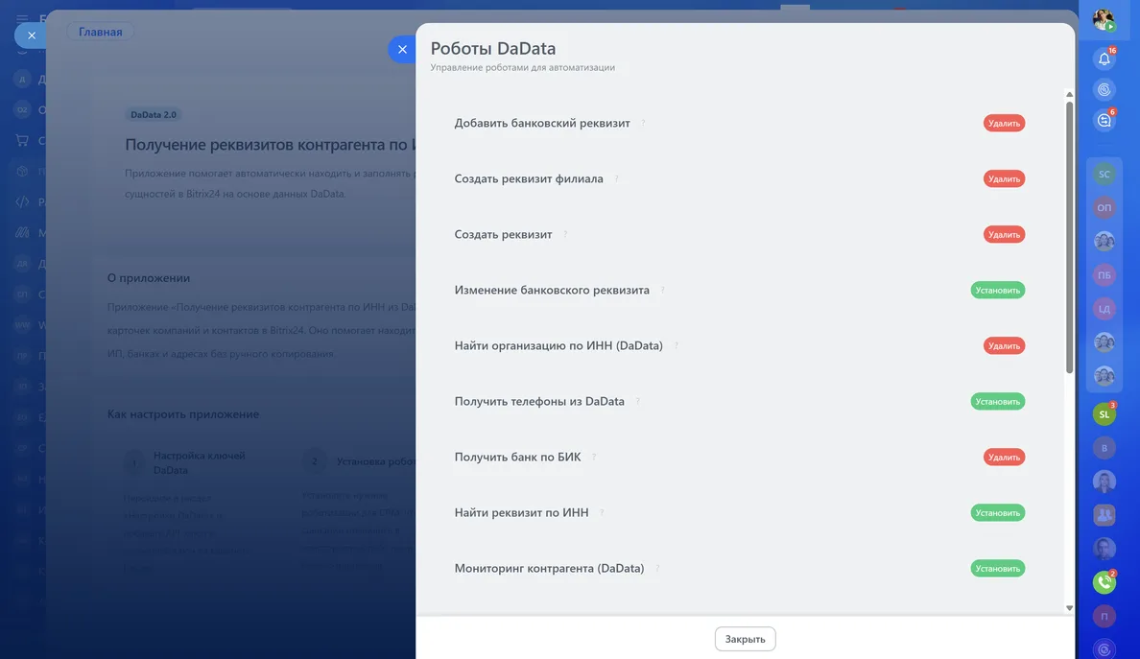The height and width of the screenshot is (659, 1140).
Task: Install the Мониторинг контрагента (DaData) robot
Action: pyautogui.click(x=998, y=568)
